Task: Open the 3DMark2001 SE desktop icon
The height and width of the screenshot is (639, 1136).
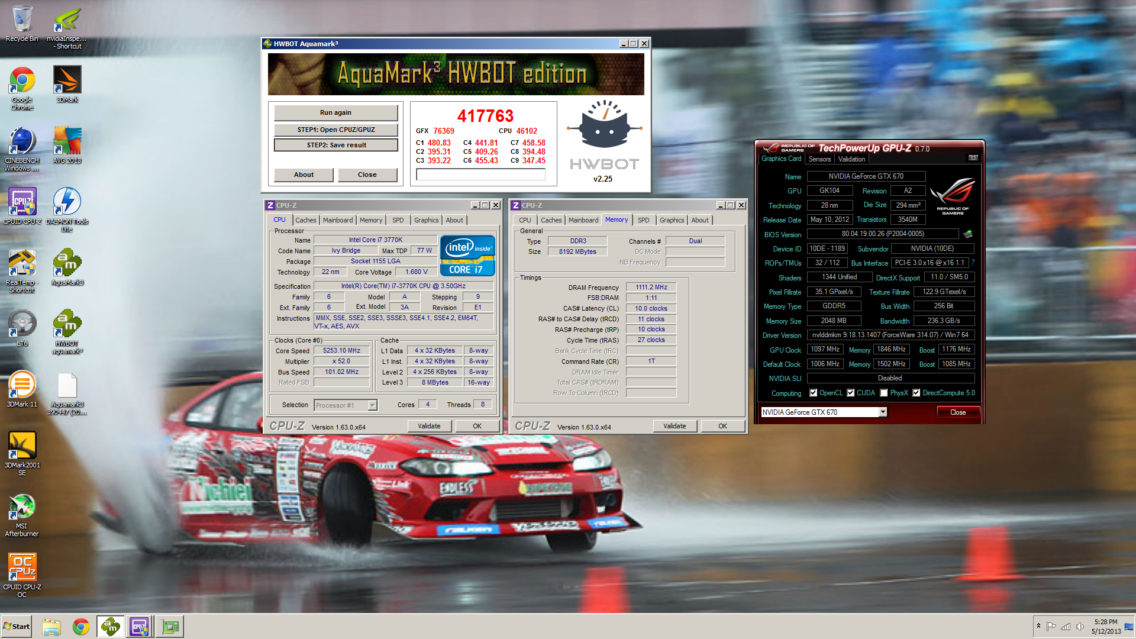Action: pyautogui.click(x=22, y=454)
